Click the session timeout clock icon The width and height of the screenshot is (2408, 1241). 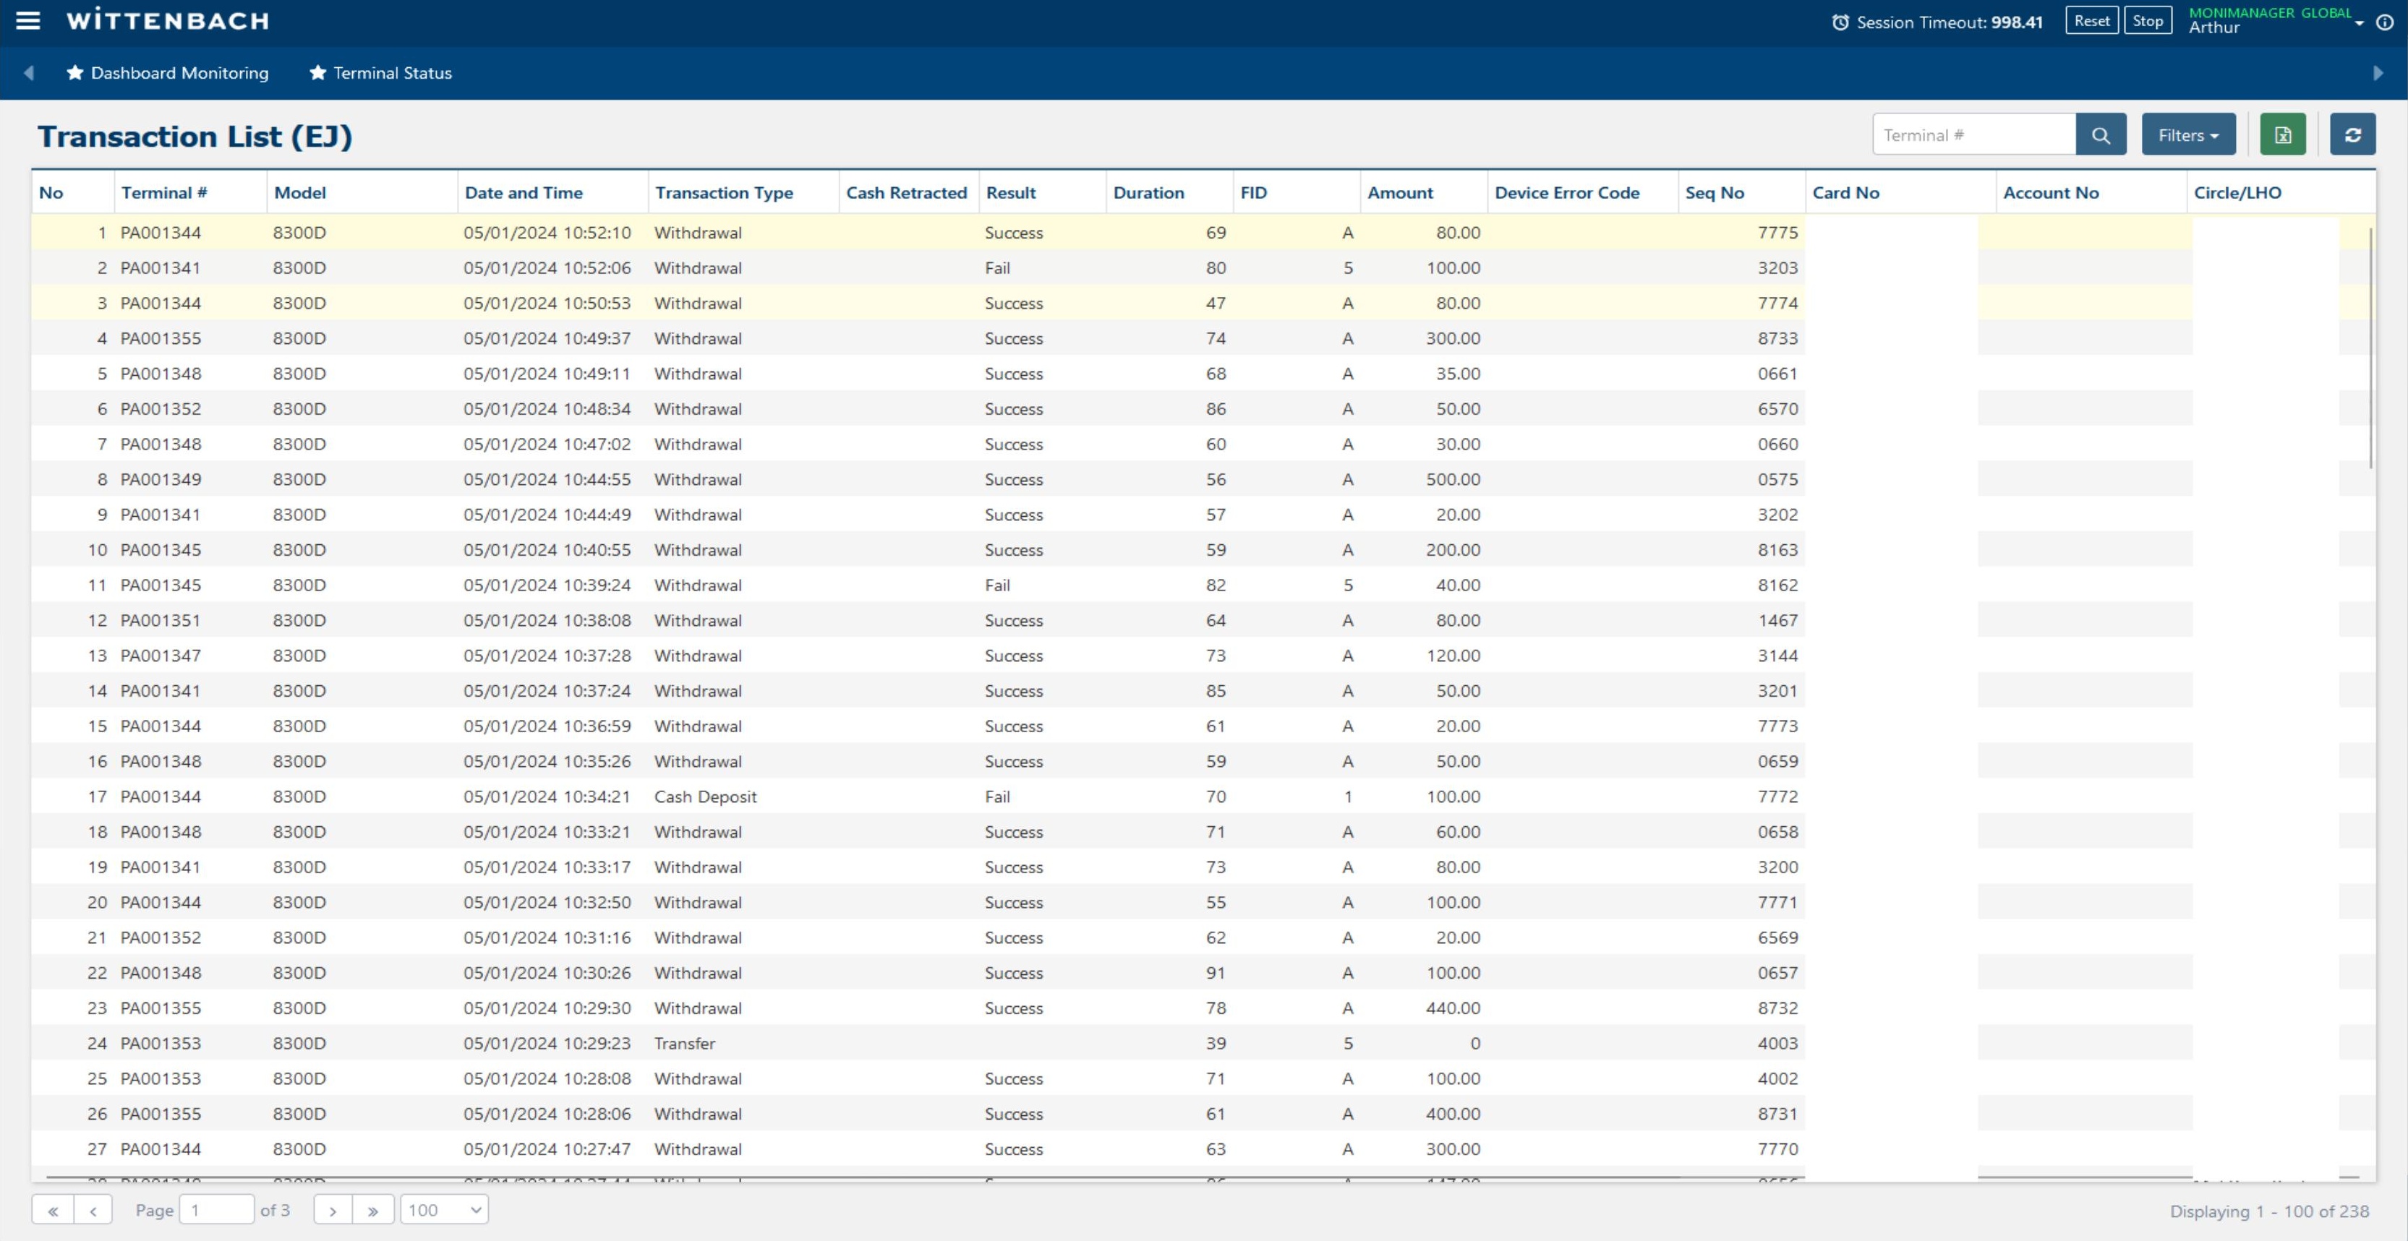coord(1840,22)
